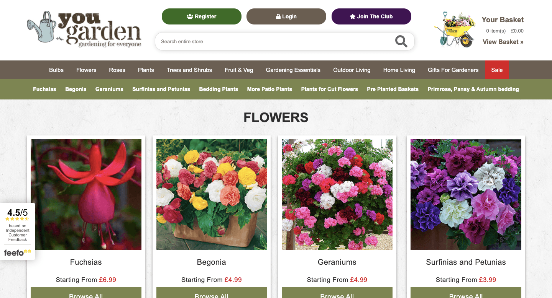This screenshot has height=298, width=552.
Task: Open the Plants menu
Action: point(146,70)
